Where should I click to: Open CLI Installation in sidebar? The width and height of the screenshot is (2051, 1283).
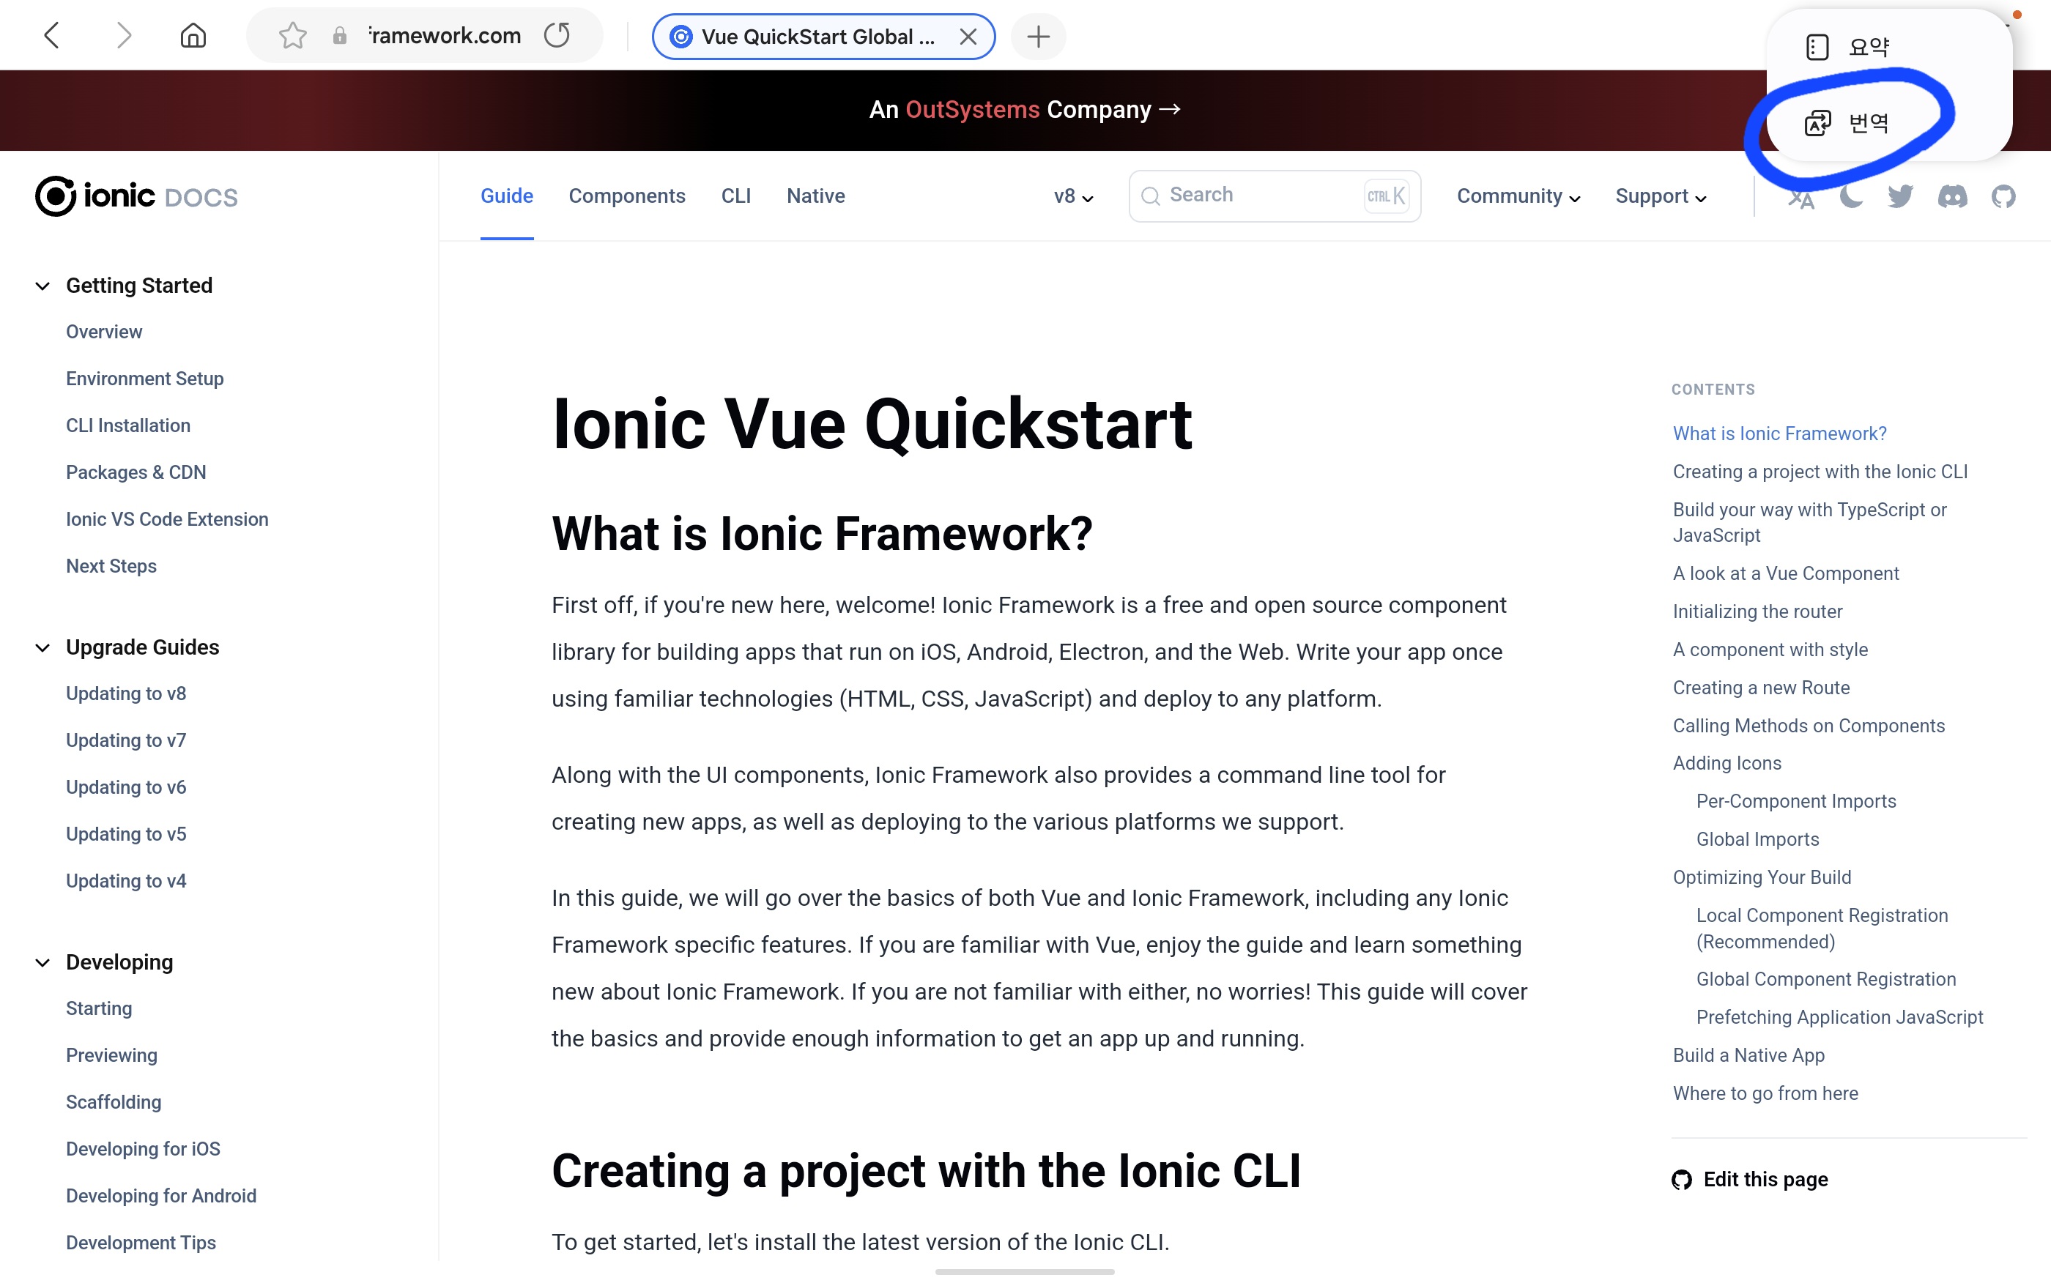click(128, 425)
